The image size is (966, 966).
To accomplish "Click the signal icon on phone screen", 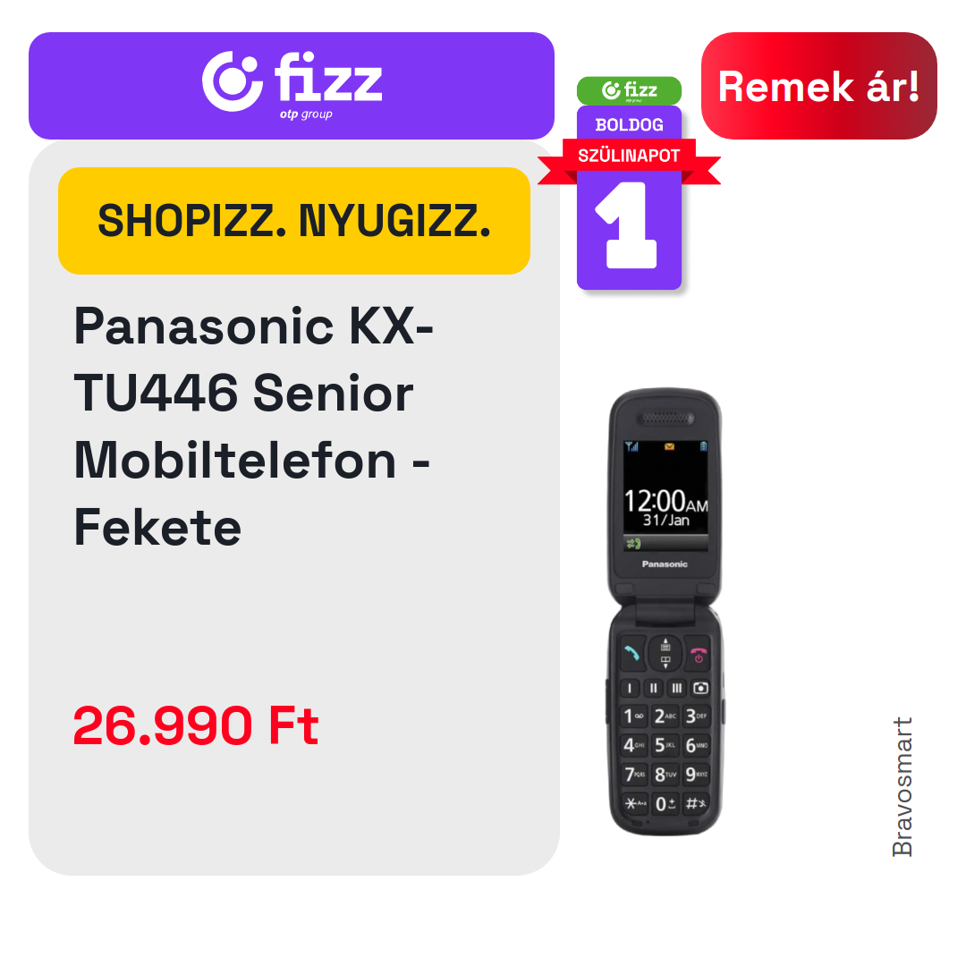I will tap(631, 446).
